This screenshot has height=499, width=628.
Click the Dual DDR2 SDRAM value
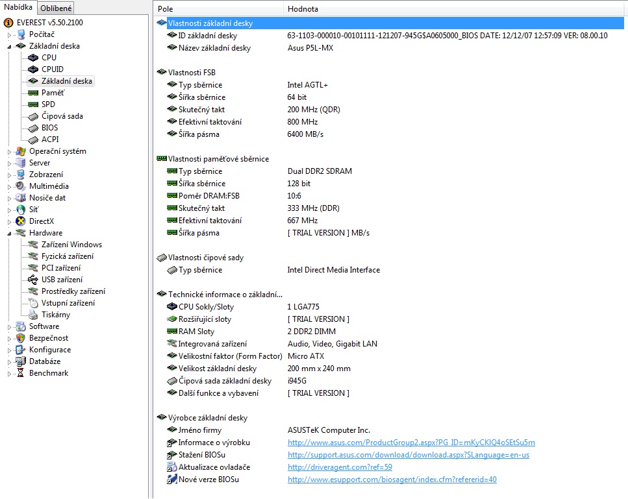tap(320, 171)
